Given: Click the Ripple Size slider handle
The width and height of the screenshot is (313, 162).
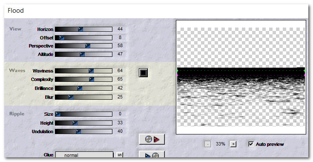Looking at the screenshot, I should tap(58, 114).
